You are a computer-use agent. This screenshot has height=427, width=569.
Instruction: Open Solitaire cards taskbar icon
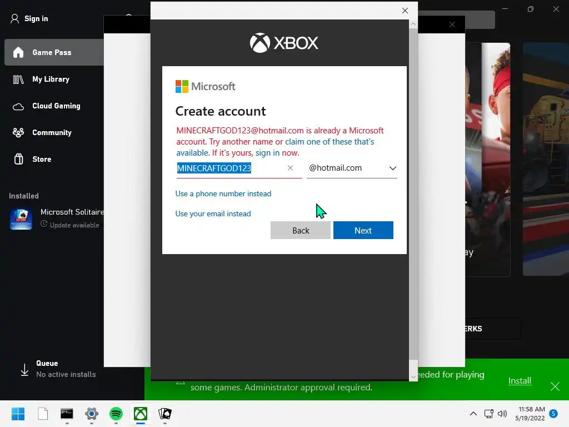click(164, 414)
